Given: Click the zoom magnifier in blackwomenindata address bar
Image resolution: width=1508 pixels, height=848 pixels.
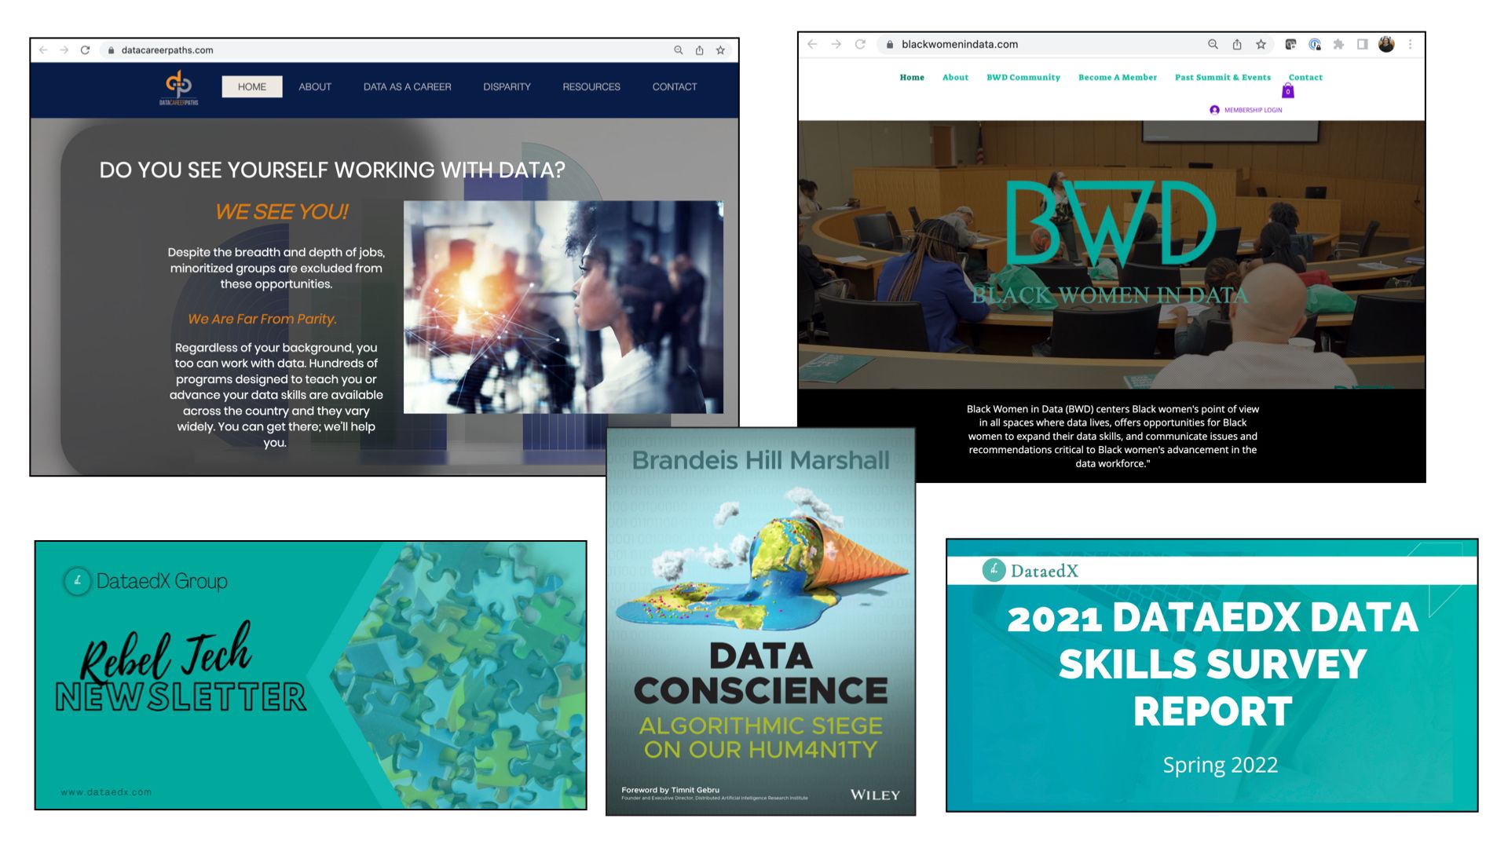Looking at the screenshot, I should pyautogui.click(x=1213, y=45).
